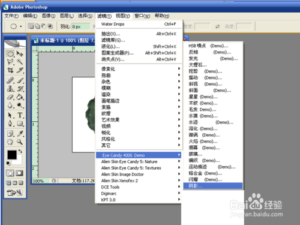300x225 pixels.
Task: Expand the 模糊 filter submenu
Action: pos(139,88)
